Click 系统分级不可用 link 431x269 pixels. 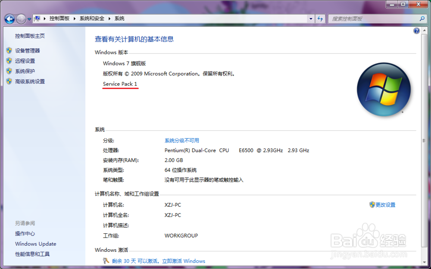[182, 141]
